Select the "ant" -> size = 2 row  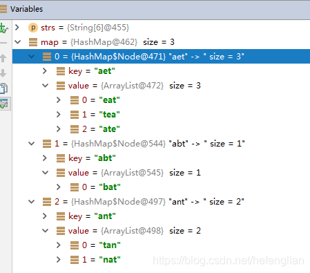[x=161, y=202]
